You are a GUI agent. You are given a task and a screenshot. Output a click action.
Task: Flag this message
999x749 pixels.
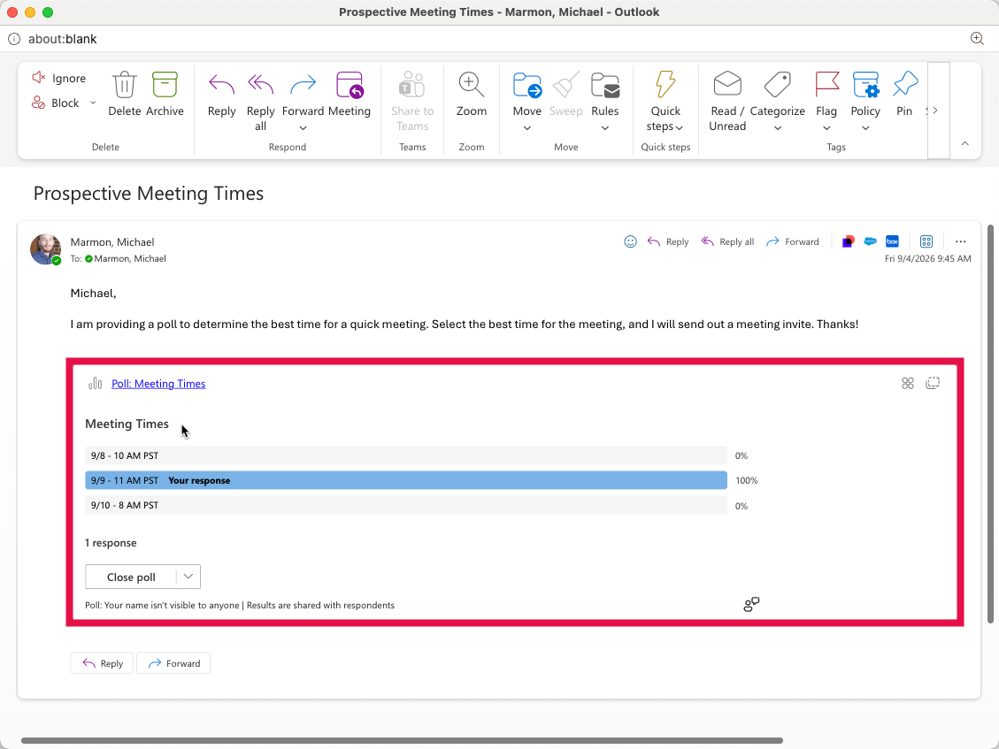click(x=826, y=94)
